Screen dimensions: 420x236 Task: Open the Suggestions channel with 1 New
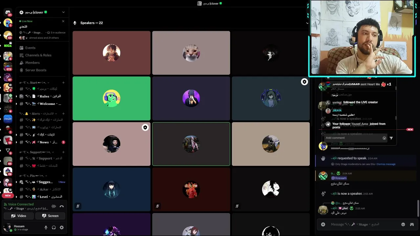(x=43, y=182)
